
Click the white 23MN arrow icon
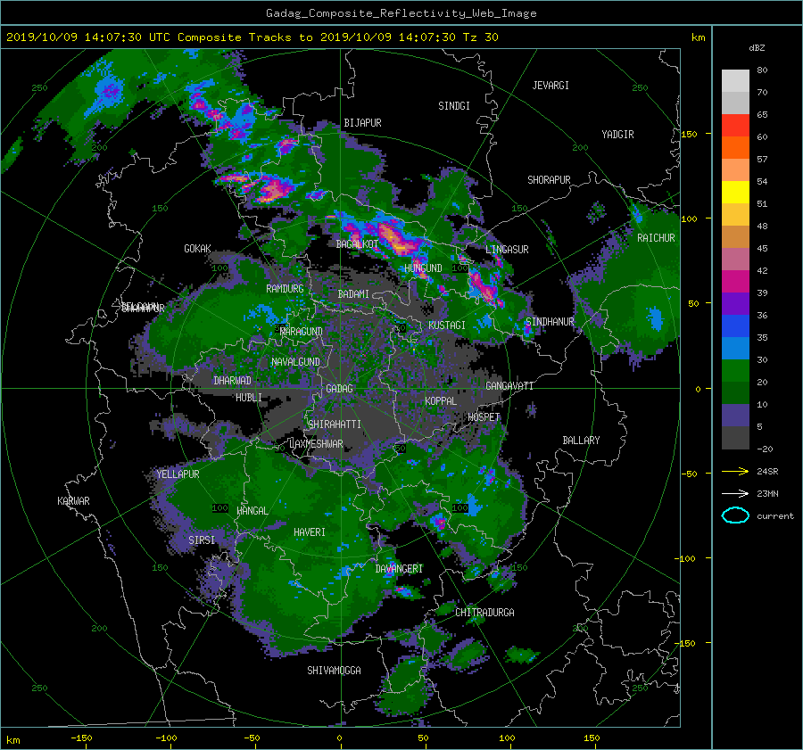point(735,493)
